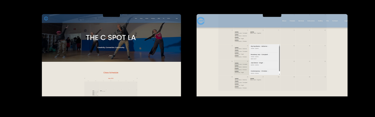Screen dimensions: 375x117
Task: Open Instructors in the calendar window navigation
Action: [311, 21]
